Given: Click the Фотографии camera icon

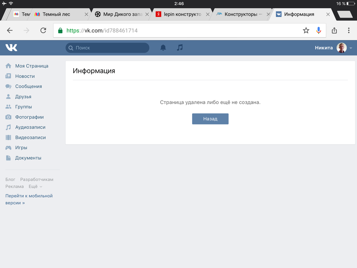Looking at the screenshot, I should pyautogui.click(x=9, y=117).
